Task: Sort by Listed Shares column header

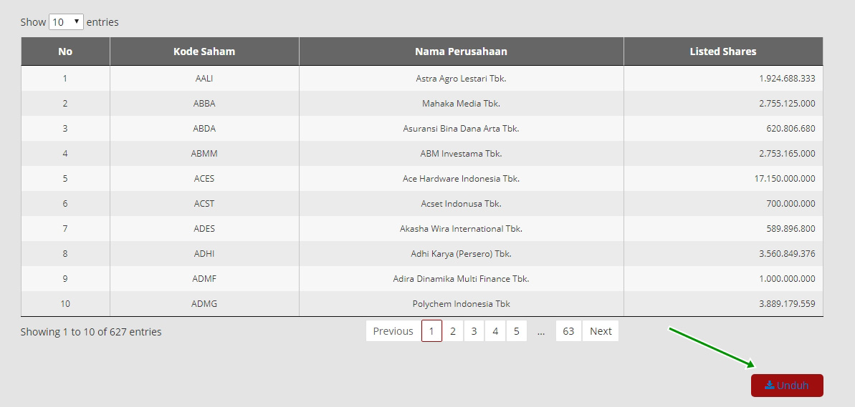Action: [x=722, y=52]
